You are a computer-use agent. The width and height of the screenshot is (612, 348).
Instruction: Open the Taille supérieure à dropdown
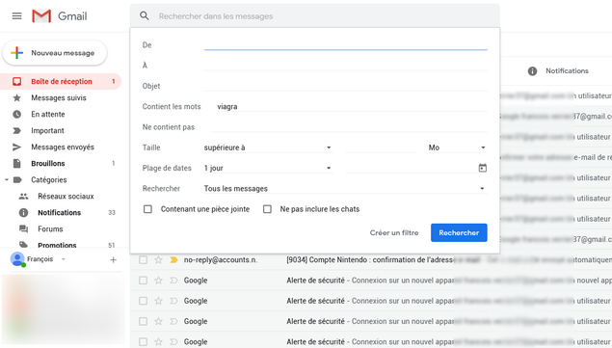pos(268,147)
